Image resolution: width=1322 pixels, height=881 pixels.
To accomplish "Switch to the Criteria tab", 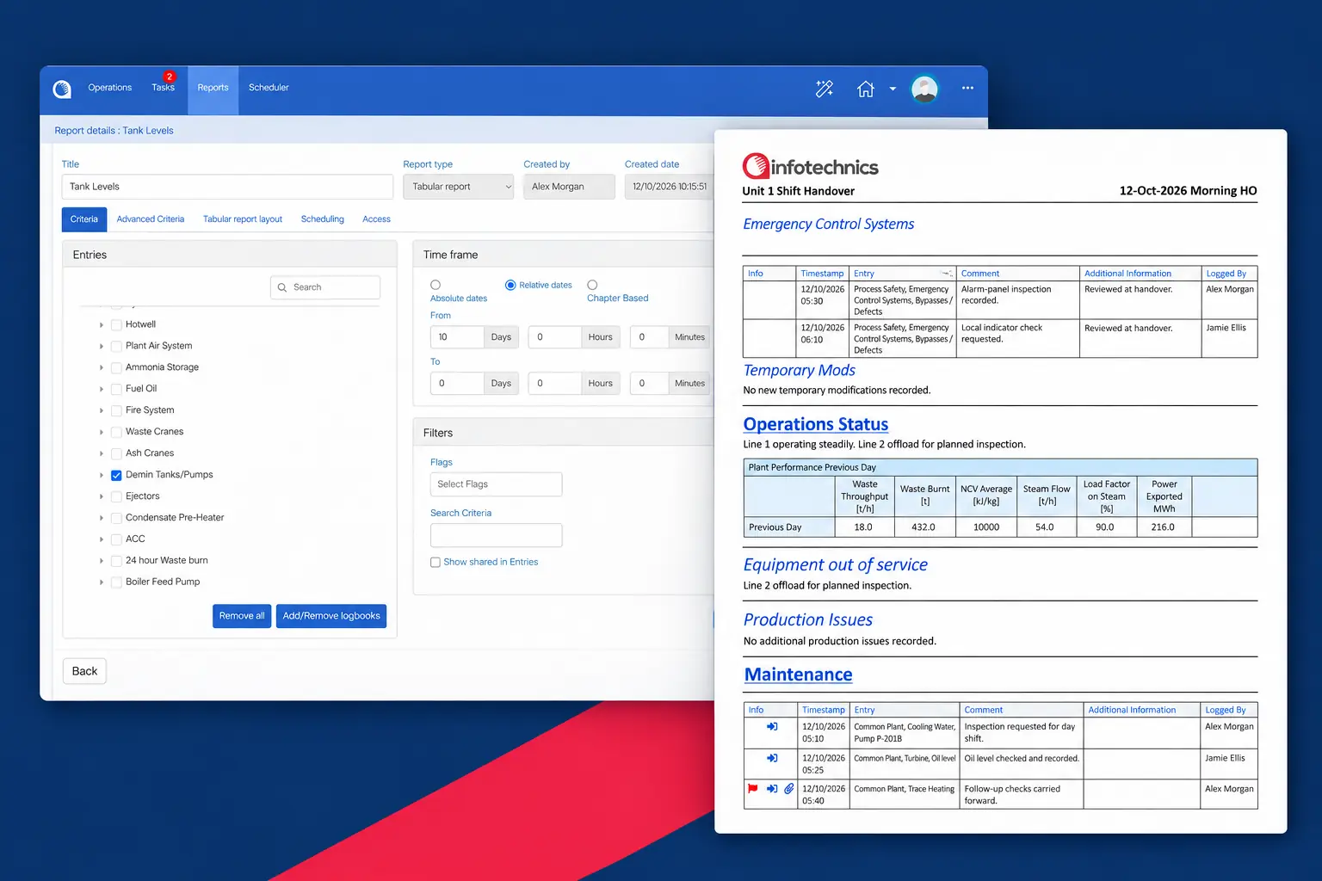I will 84,219.
